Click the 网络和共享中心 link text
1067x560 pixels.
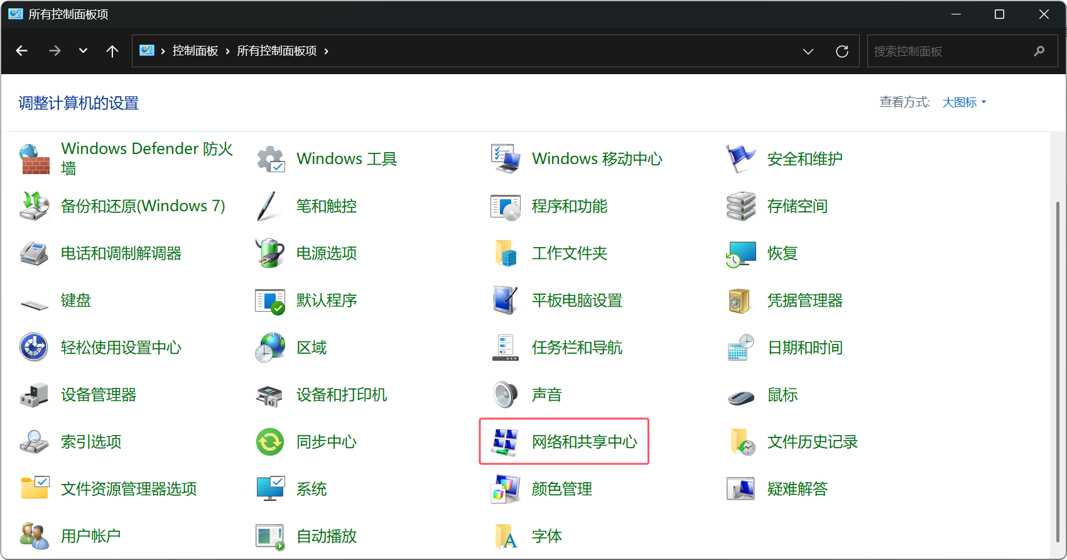coord(585,442)
